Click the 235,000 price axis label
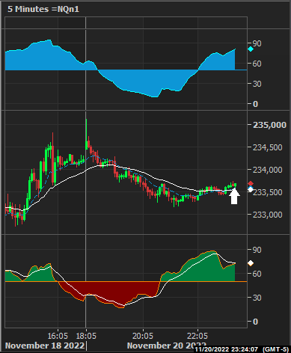 pyautogui.click(x=269, y=125)
